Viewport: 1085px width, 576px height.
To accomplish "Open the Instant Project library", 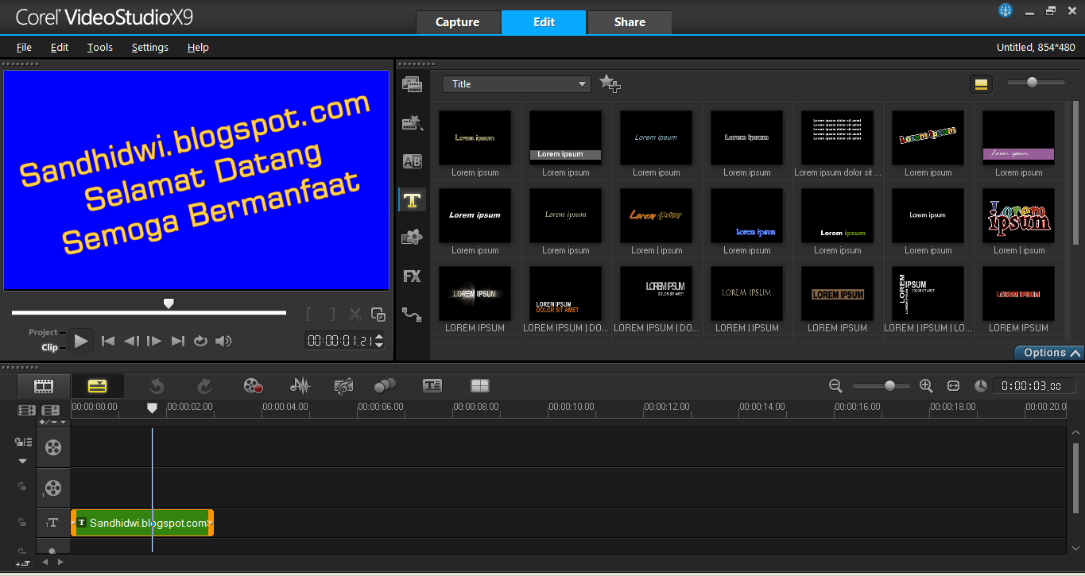I will [412, 122].
